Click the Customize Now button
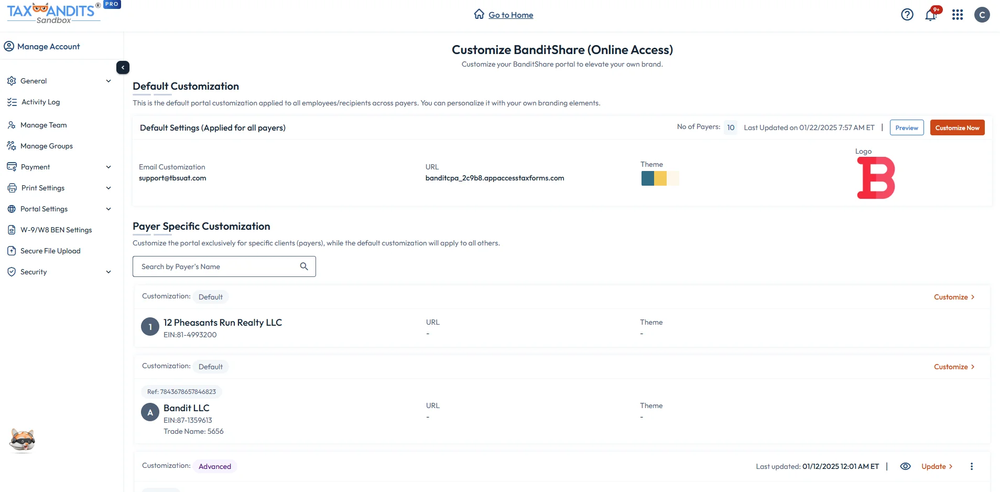 957,127
